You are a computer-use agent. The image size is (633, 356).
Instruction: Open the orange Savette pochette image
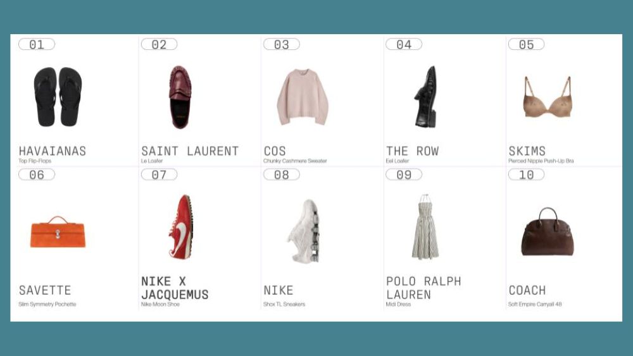coord(58,232)
